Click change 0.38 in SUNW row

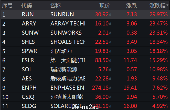[x=132, y=33]
